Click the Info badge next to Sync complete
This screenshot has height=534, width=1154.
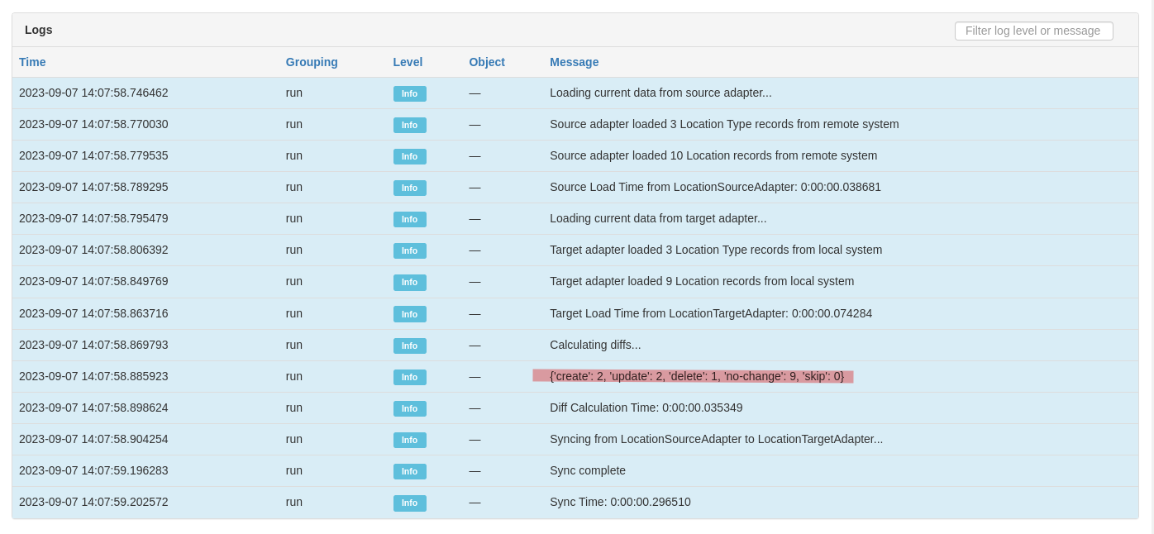(409, 471)
